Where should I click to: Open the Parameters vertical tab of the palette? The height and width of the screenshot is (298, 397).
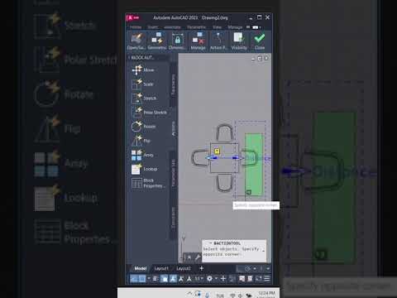click(174, 84)
